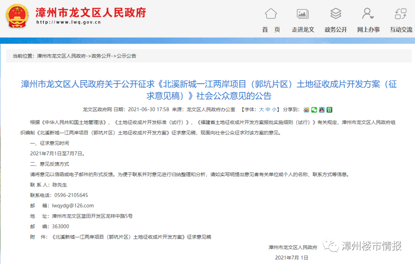Set font size to large (大)
Viewport: 415px width, 264px height.
pos(261,109)
